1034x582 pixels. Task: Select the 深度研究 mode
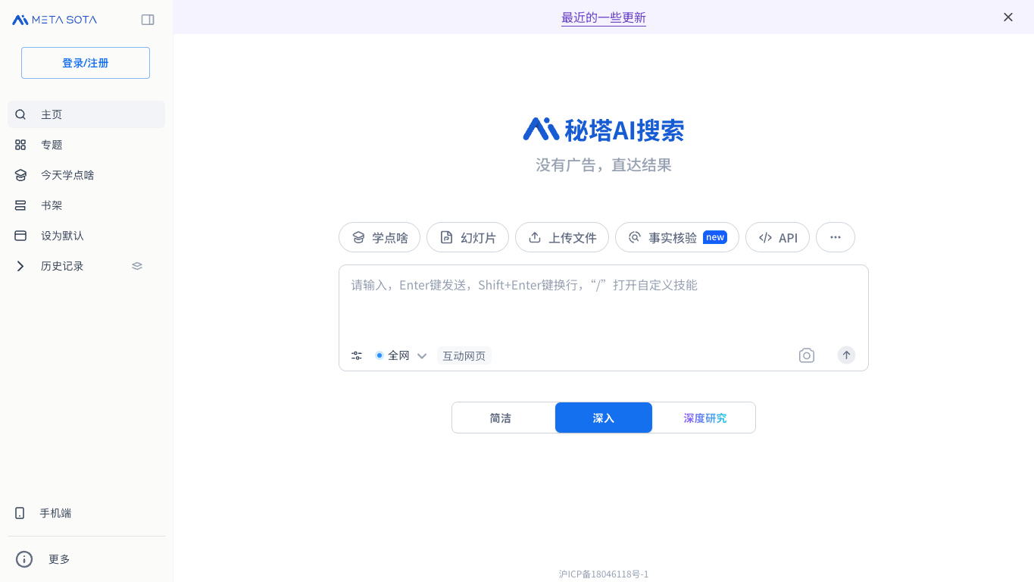pyautogui.click(x=704, y=418)
